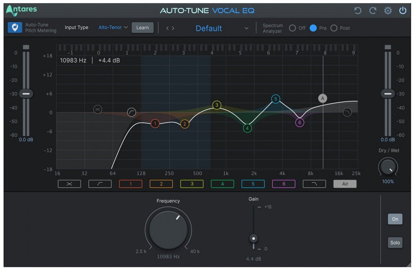This screenshot has height=270, width=415.
Task: Click the Frequency knob
Action: (x=168, y=230)
